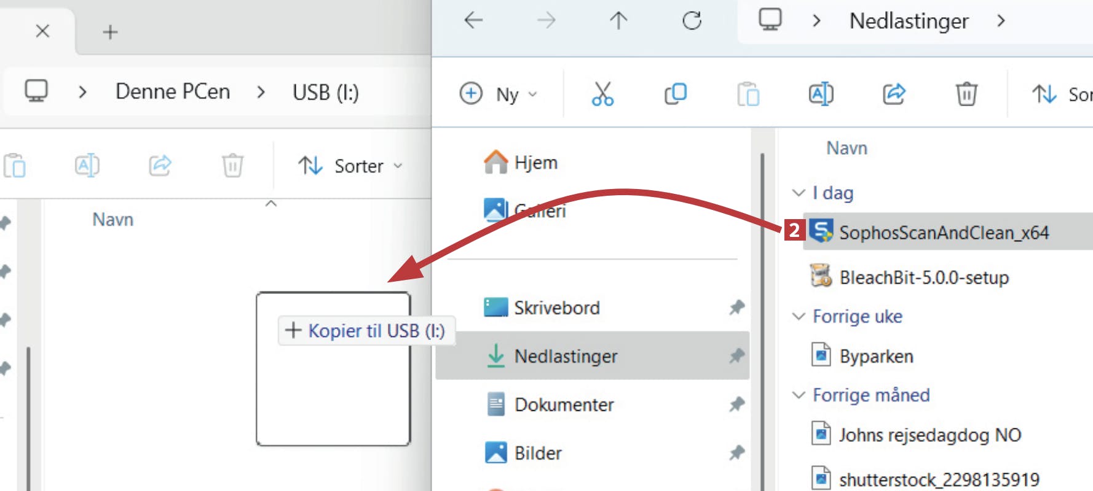Click 'Denne PCen' in the breadcrumb path

[x=173, y=92]
